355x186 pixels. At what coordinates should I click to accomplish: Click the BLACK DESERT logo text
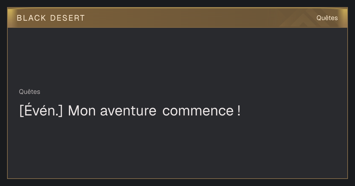(x=51, y=18)
